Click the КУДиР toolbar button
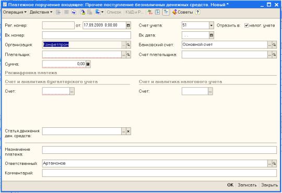 [x=134, y=12]
